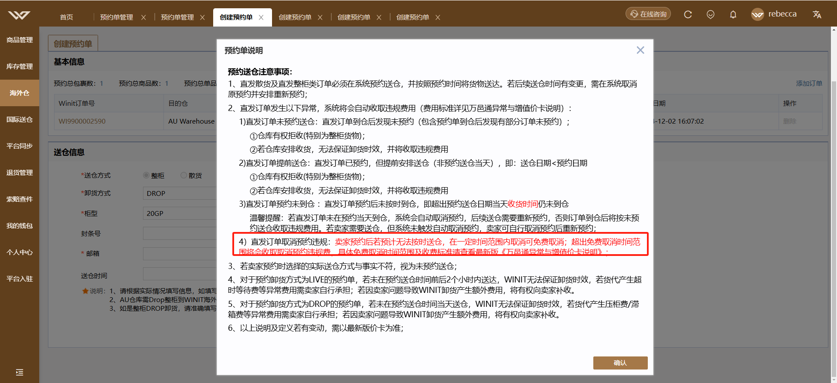The height and width of the screenshot is (383, 837).
Task: Close the first 预约单管理 tab
Action: [143, 17]
